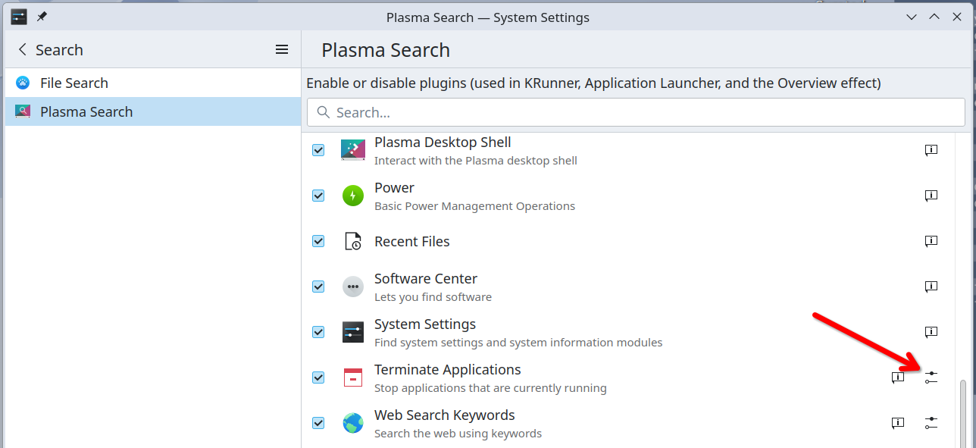Click the plugin Search text field

637,112
